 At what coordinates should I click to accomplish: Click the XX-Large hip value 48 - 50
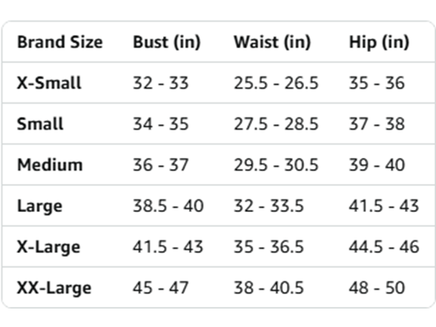[x=377, y=288]
